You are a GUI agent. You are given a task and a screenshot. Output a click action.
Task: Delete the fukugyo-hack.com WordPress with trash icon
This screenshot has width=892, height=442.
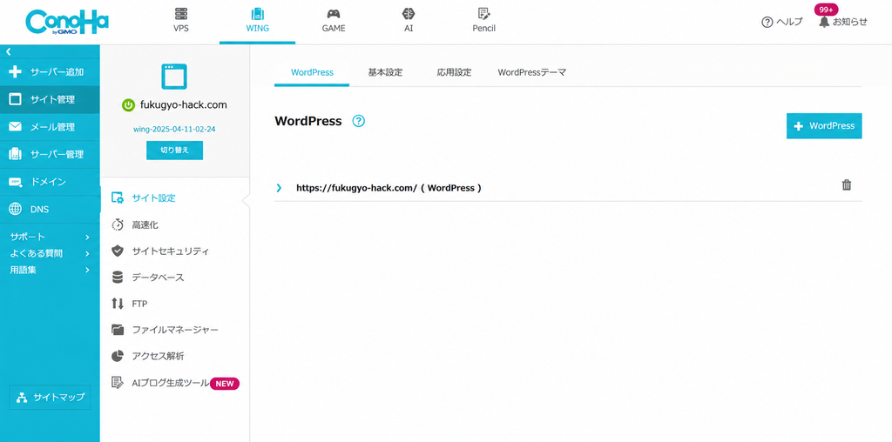[847, 185]
